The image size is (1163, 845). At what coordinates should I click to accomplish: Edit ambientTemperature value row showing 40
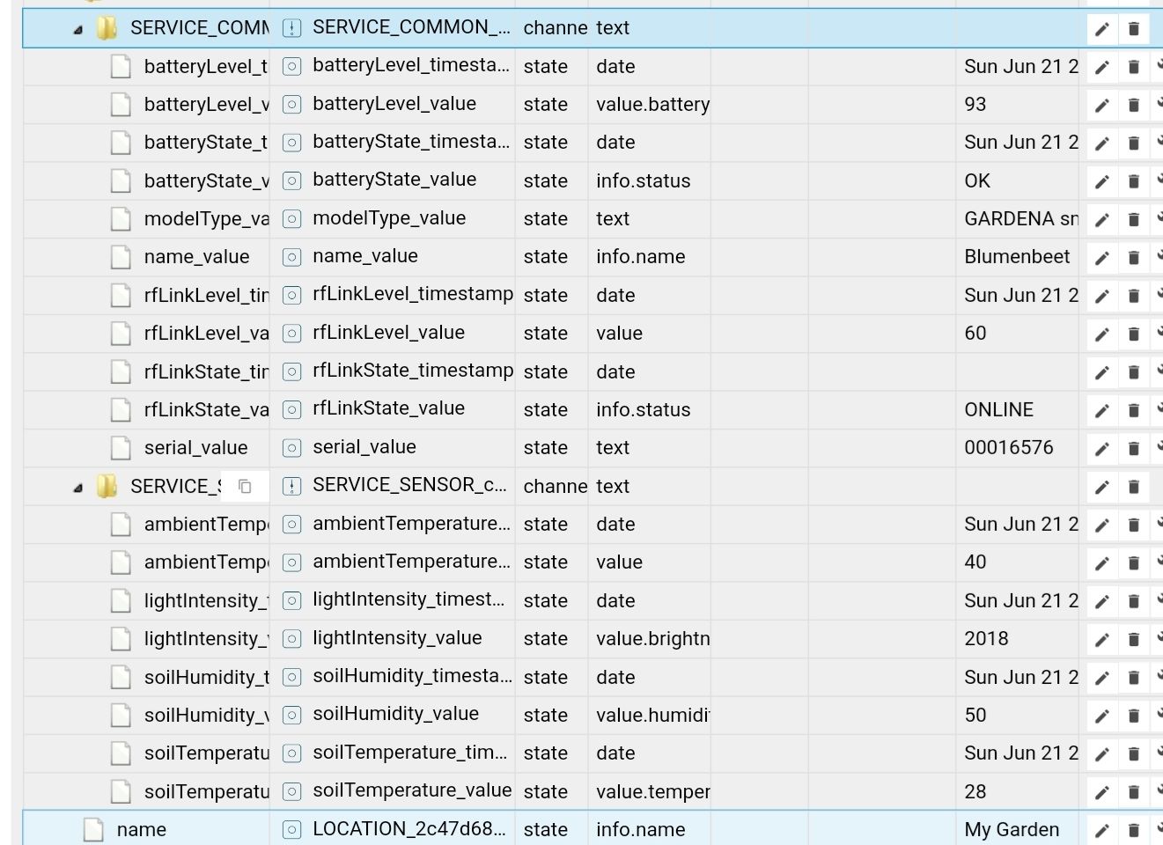pos(1102,563)
